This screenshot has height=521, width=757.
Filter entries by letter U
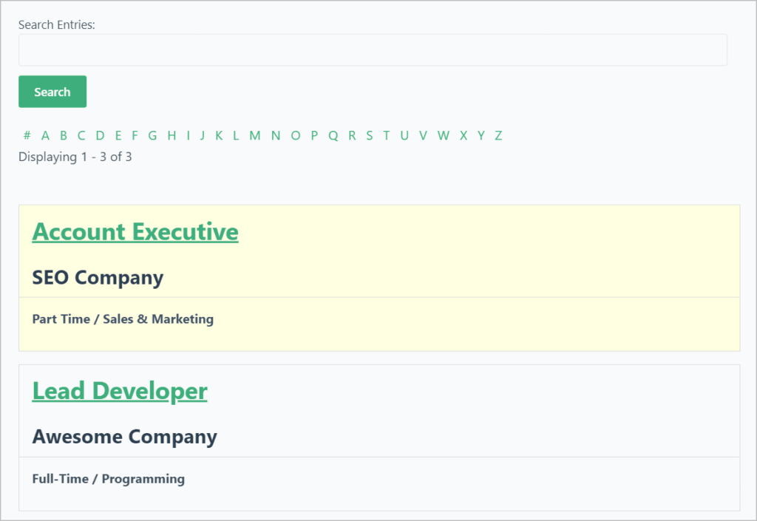pos(404,135)
